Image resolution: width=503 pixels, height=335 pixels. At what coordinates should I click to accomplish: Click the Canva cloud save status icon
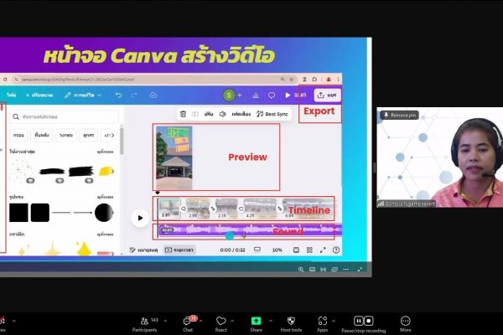pyautogui.click(x=153, y=95)
